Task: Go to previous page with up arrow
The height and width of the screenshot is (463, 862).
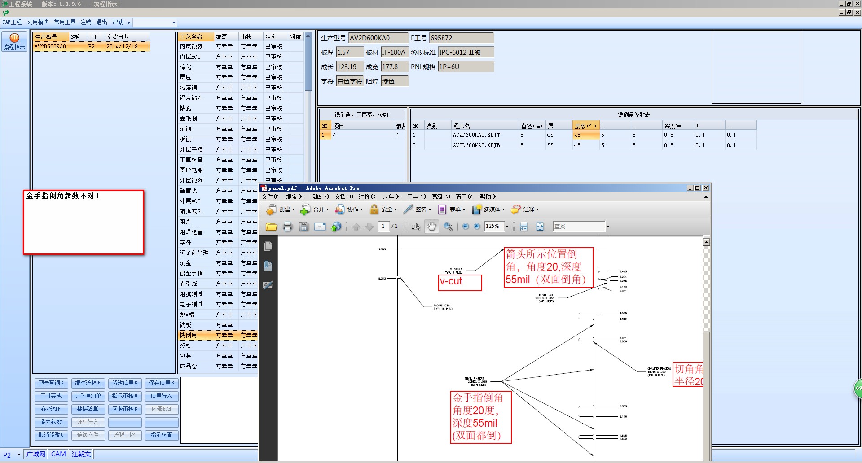Action: click(356, 227)
